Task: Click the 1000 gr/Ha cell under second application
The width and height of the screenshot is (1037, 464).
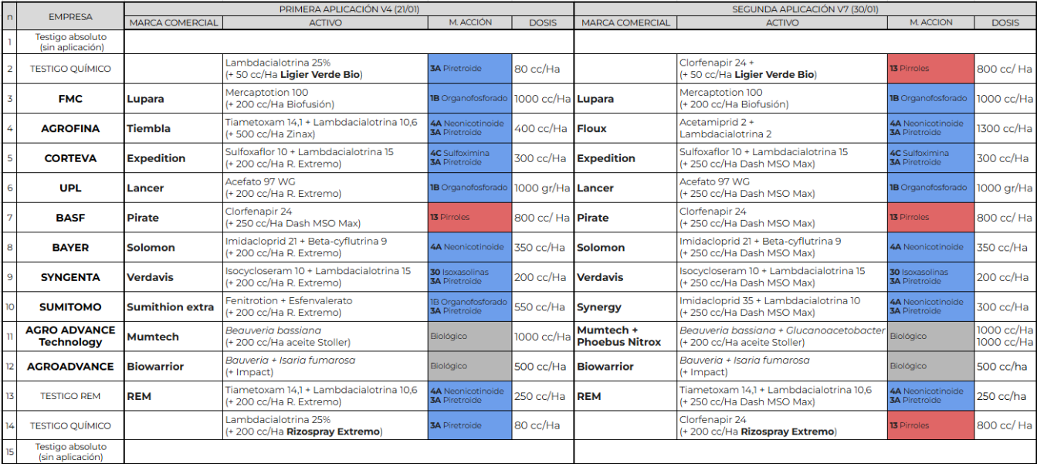Action: (x=1005, y=188)
